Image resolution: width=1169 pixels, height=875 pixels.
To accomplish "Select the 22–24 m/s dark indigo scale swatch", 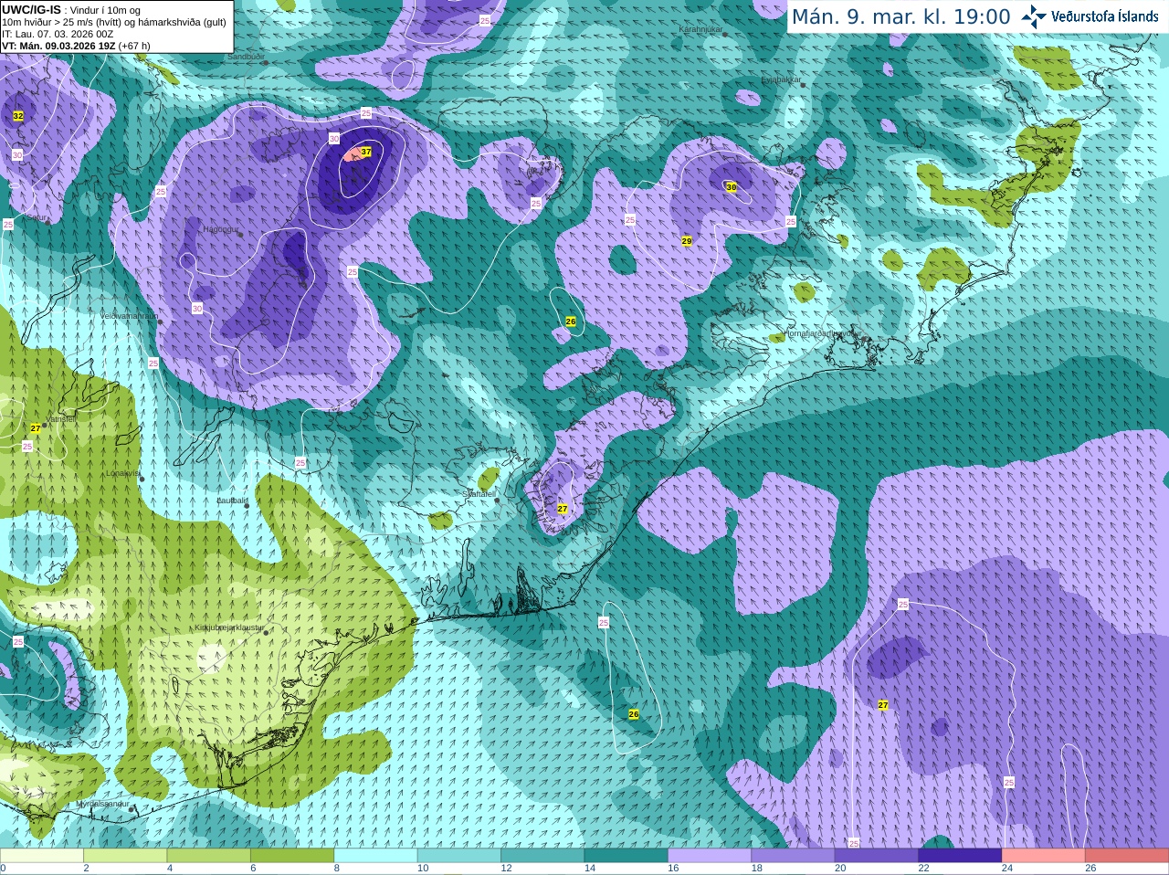I will pos(960,856).
